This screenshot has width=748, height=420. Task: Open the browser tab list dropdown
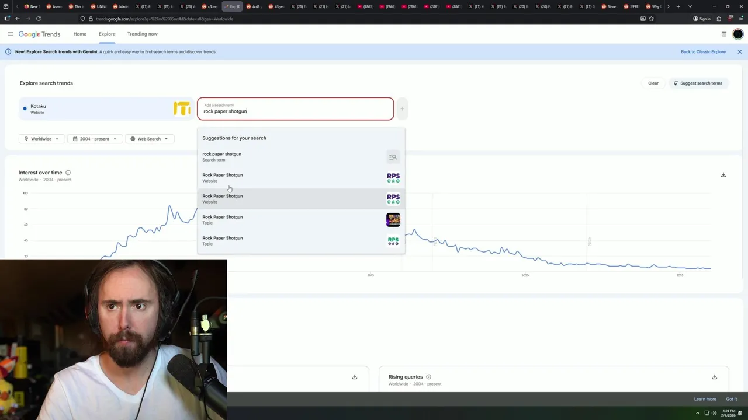[690, 6]
